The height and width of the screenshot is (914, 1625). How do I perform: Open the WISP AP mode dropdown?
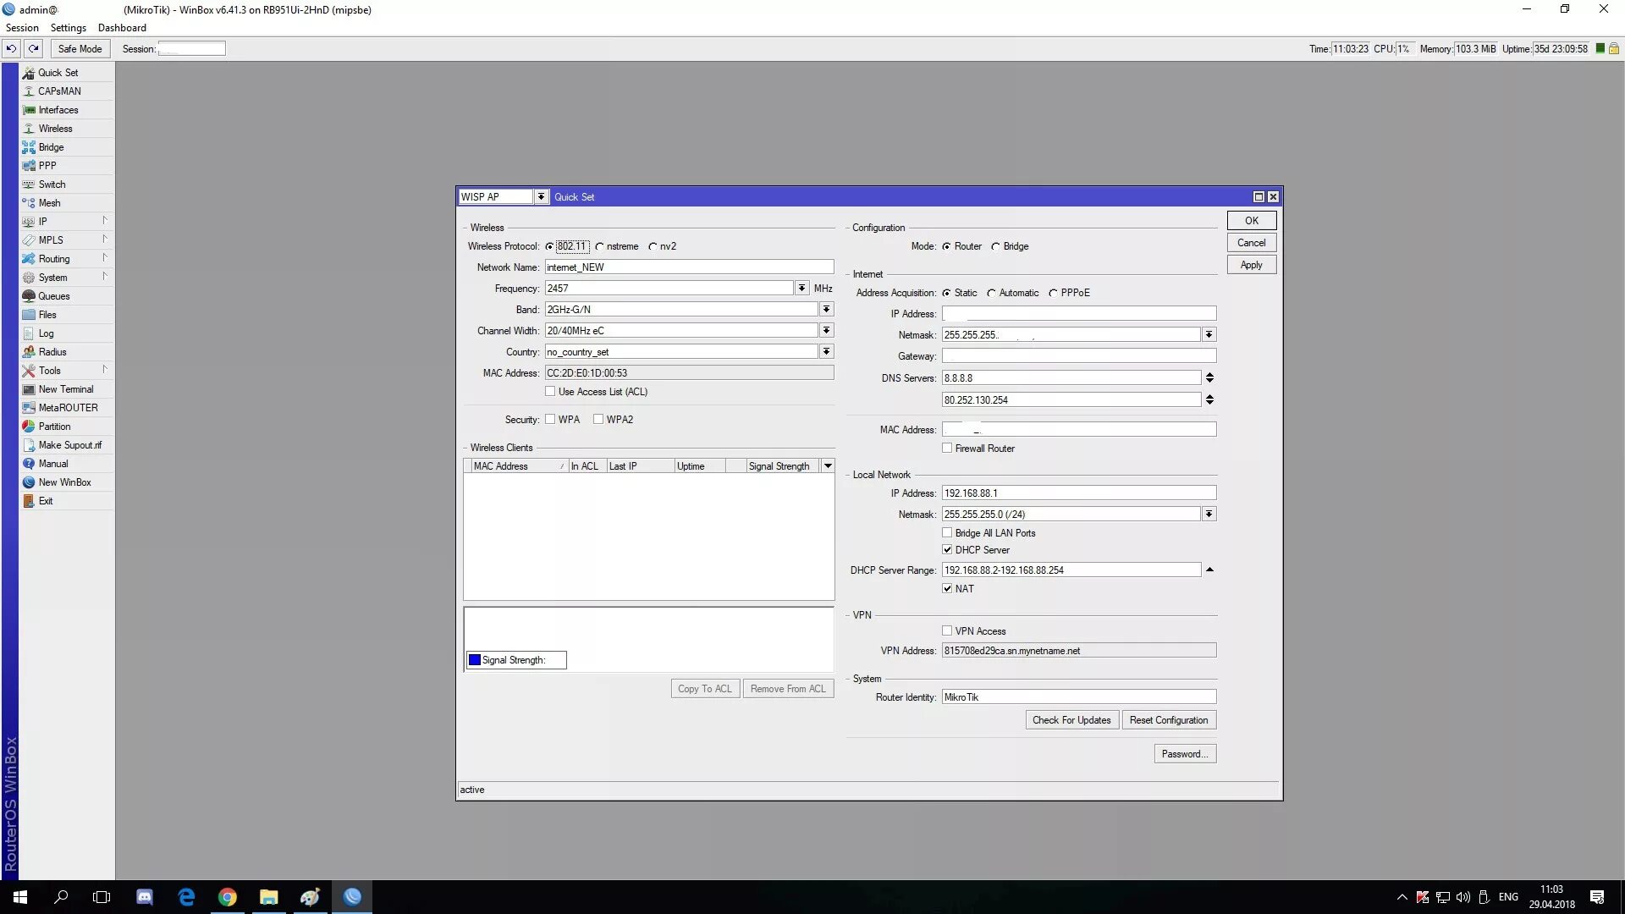[x=541, y=197]
